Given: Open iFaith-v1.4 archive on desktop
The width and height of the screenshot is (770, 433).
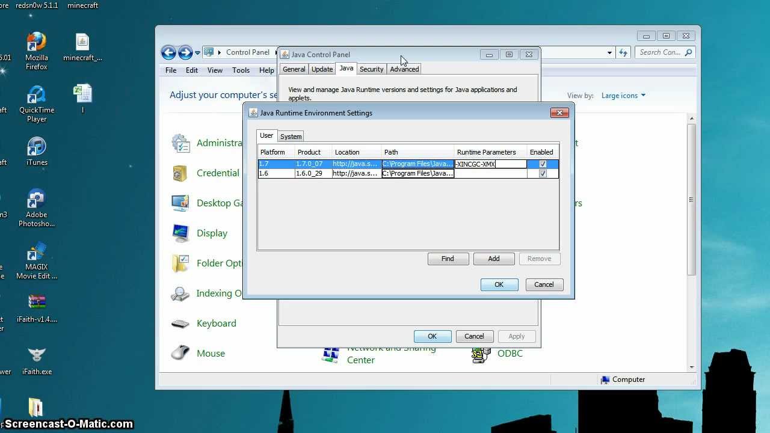Looking at the screenshot, I should click(37, 308).
